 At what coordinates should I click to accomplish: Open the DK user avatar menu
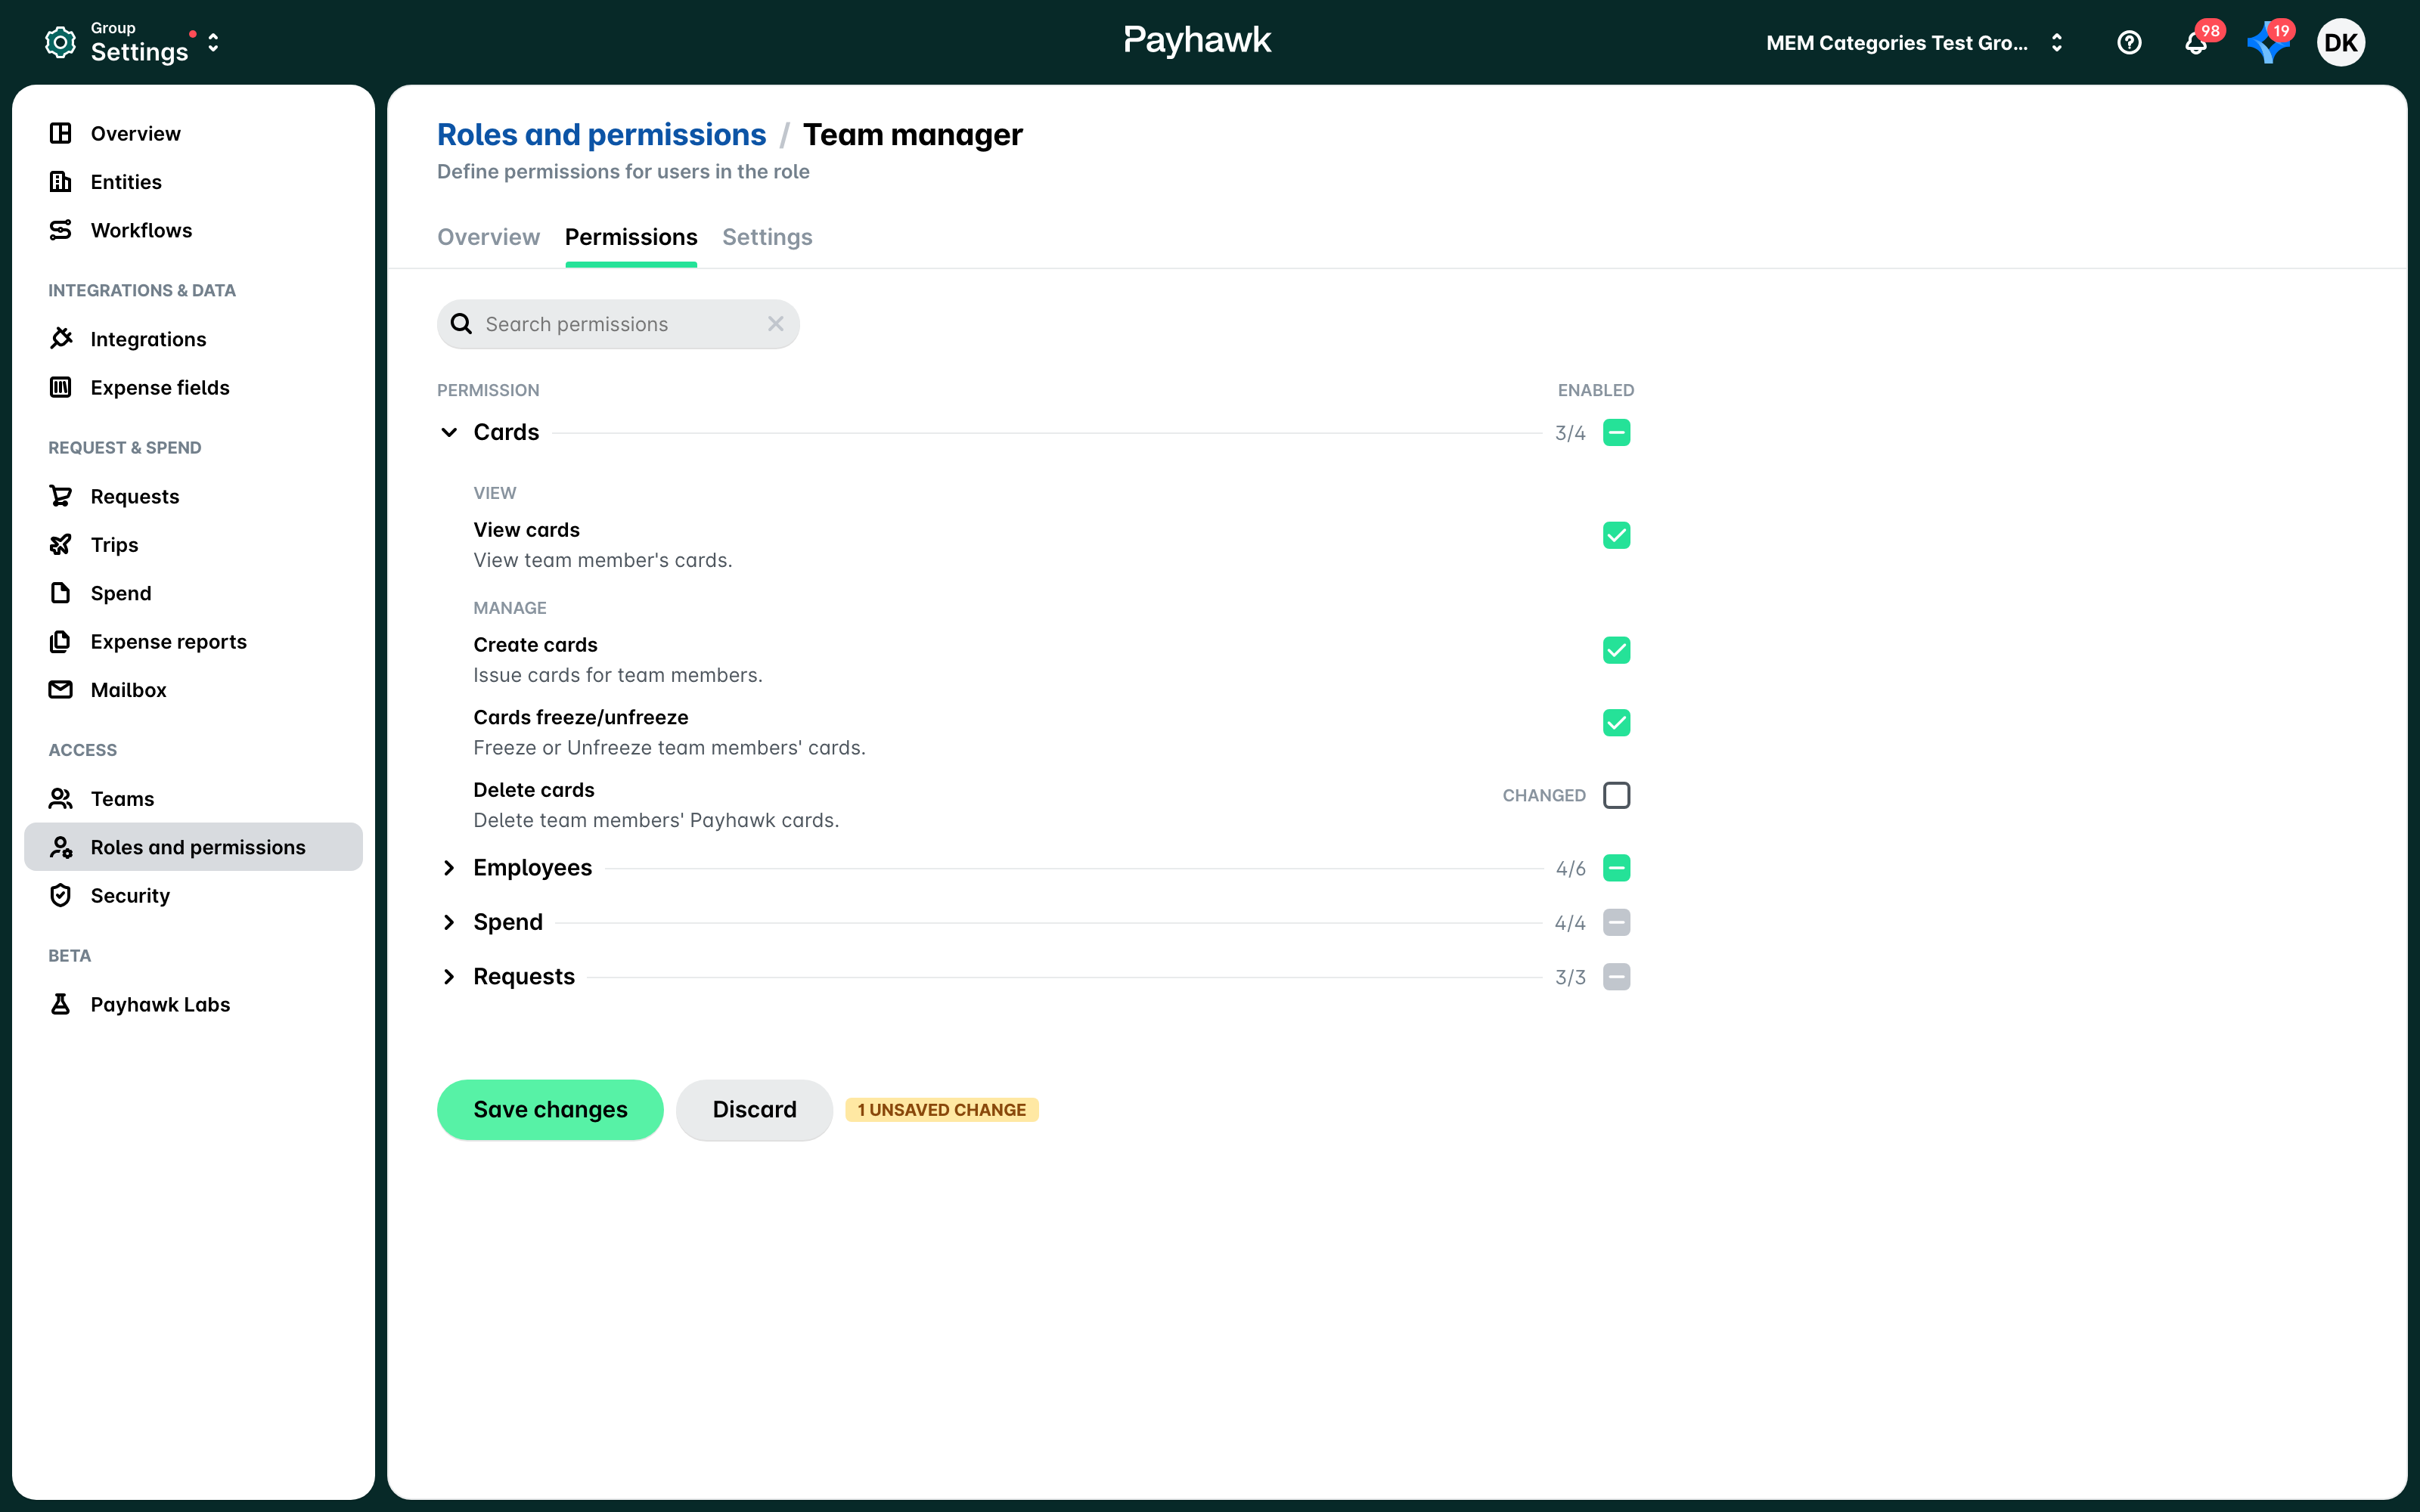coord(2340,42)
